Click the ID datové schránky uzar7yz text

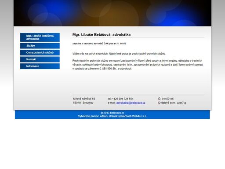click(172, 103)
